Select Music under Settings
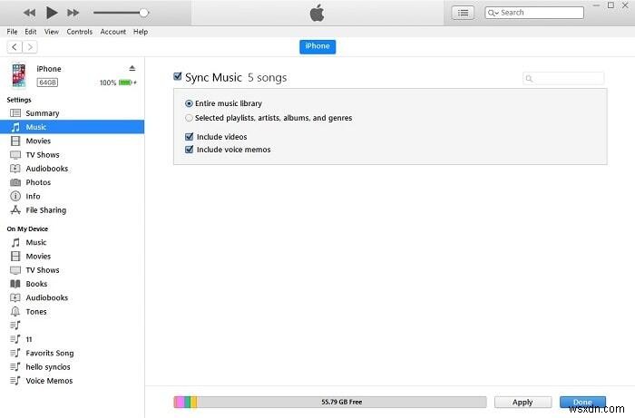Image resolution: width=635 pixels, height=418 pixels. tap(72, 127)
